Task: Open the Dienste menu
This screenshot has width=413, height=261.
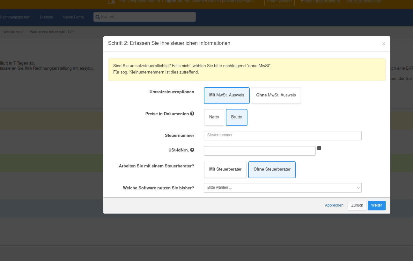Action: coord(47,17)
